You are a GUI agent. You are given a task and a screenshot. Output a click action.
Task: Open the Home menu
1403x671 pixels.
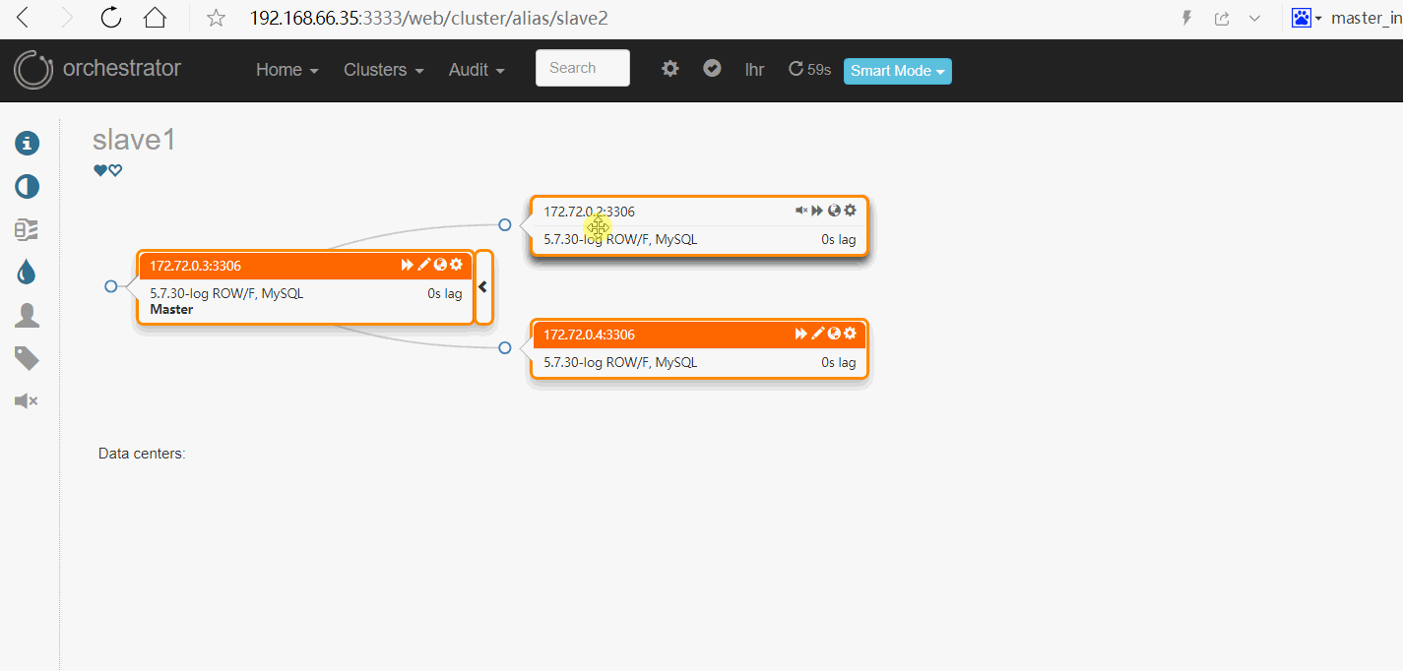(287, 70)
